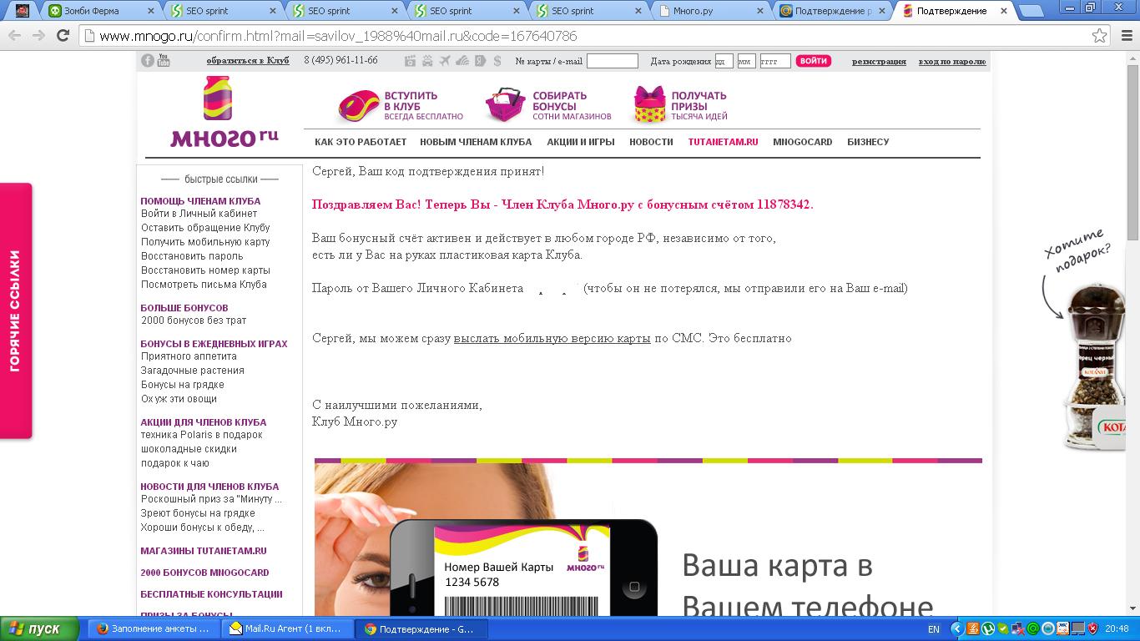Open '2000 бонусов без трат' link
Screen dimensions: 1140x641
194,320
